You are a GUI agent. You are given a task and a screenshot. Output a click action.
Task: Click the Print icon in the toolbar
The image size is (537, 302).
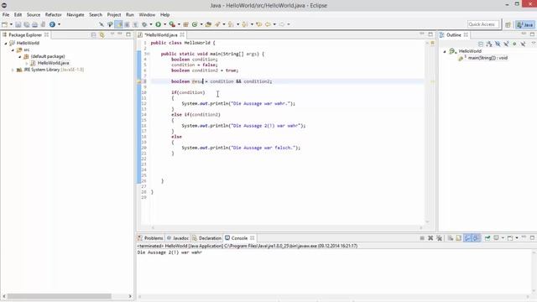pos(34,24)
